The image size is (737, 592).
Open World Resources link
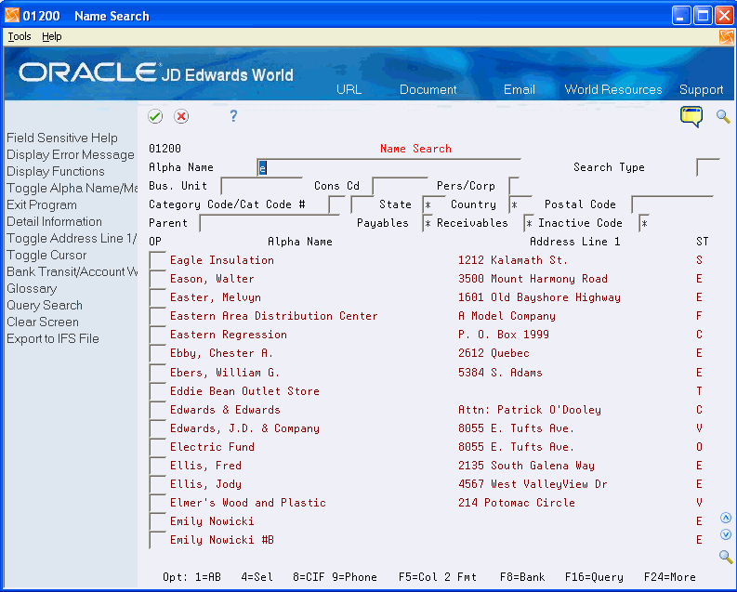coord(612,89)
